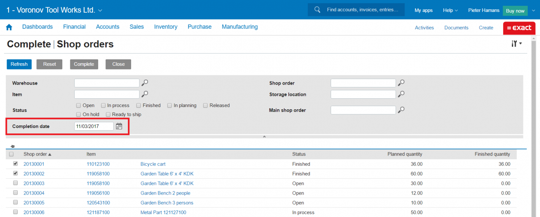
Task: Open Item field lookup magnifier
Action: [145, 94]
